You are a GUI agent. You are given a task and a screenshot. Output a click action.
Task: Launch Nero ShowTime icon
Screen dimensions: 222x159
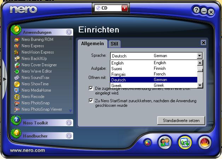point(17,84)
